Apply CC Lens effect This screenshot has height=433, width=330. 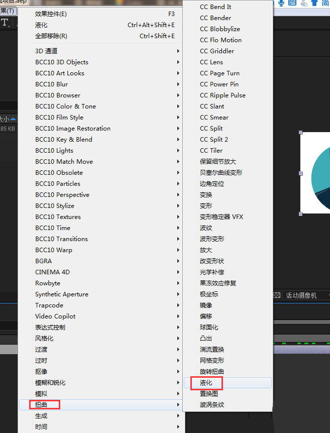click(x=228, y=62)
